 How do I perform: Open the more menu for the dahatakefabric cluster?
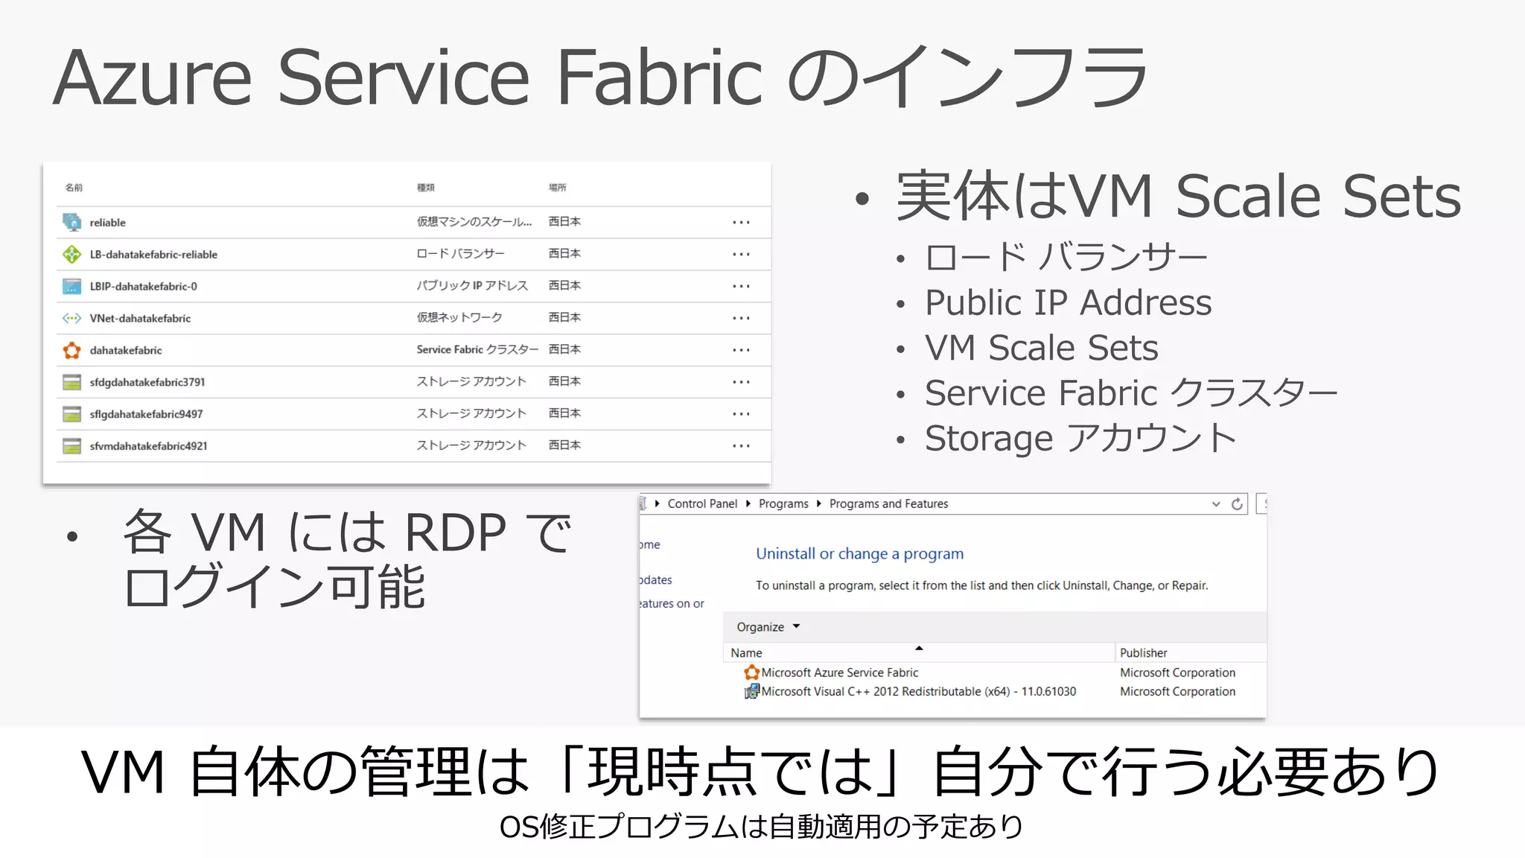coord(741,350)
